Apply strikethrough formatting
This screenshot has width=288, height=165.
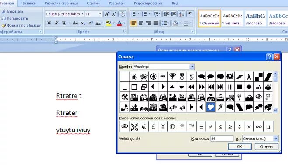(75, 23)
